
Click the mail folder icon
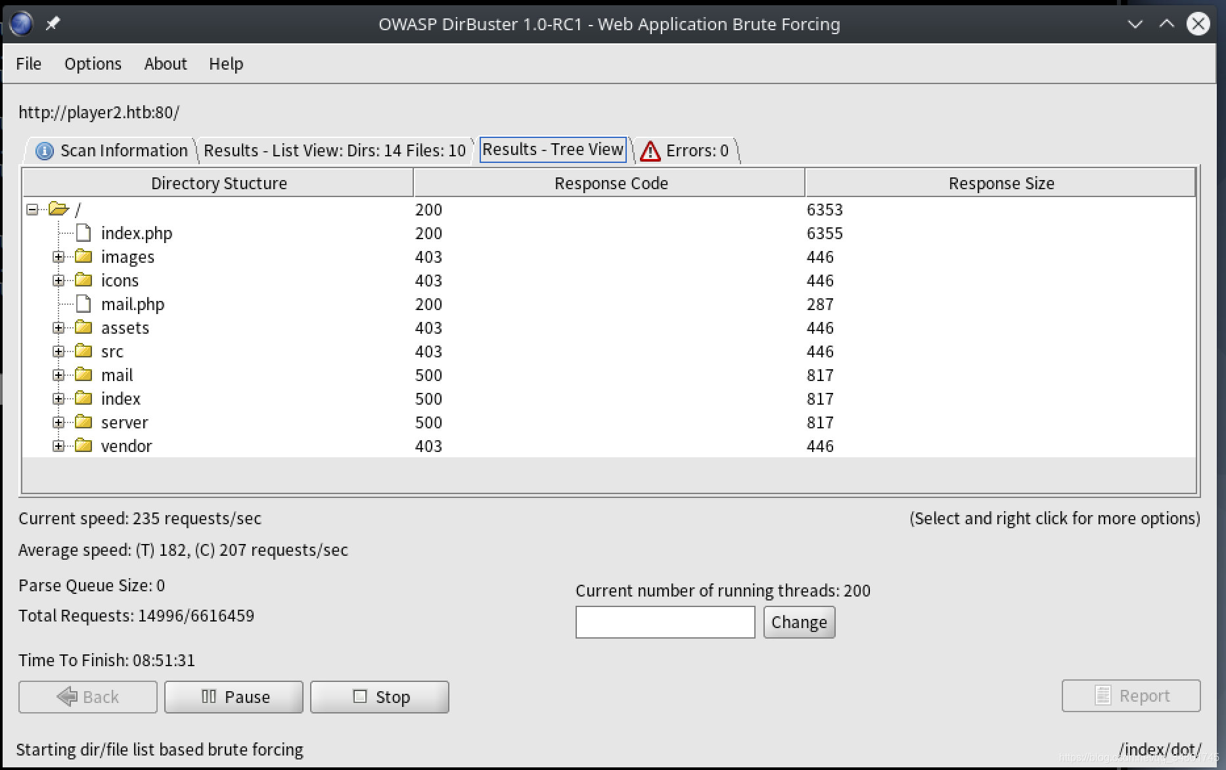(83, 374)
